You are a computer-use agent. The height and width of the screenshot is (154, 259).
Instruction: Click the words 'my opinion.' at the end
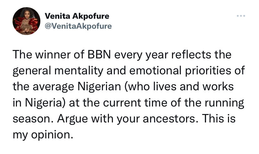[43, 135]
